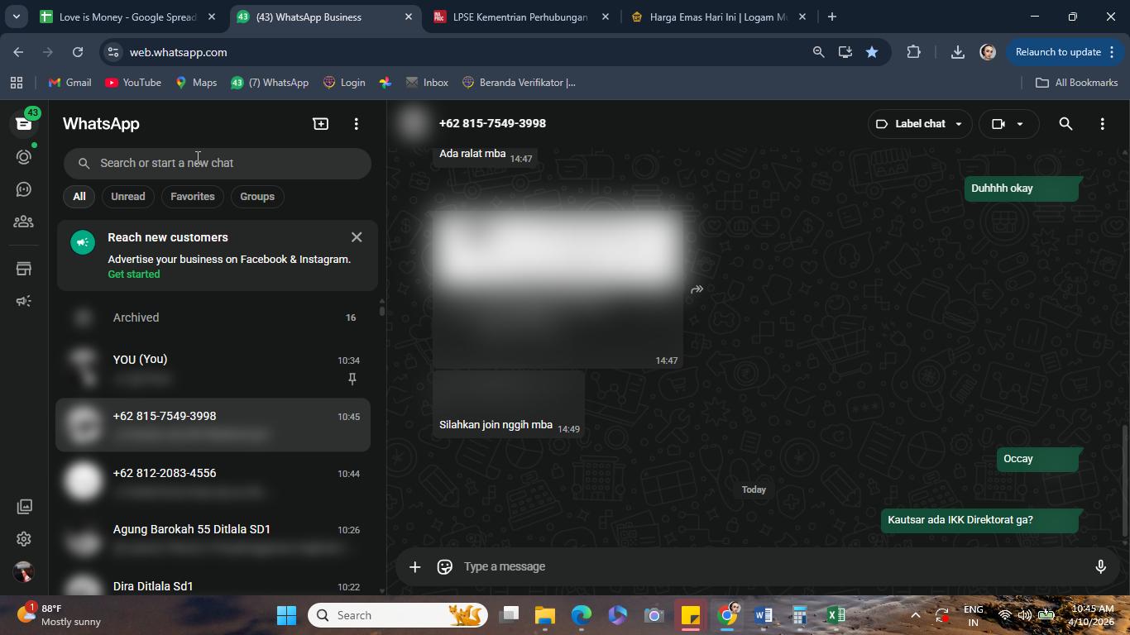Viewport: 1130px width, 635px height.
Task: Launch Microsoft Word from the taskbar
Action: click(763, 615)
